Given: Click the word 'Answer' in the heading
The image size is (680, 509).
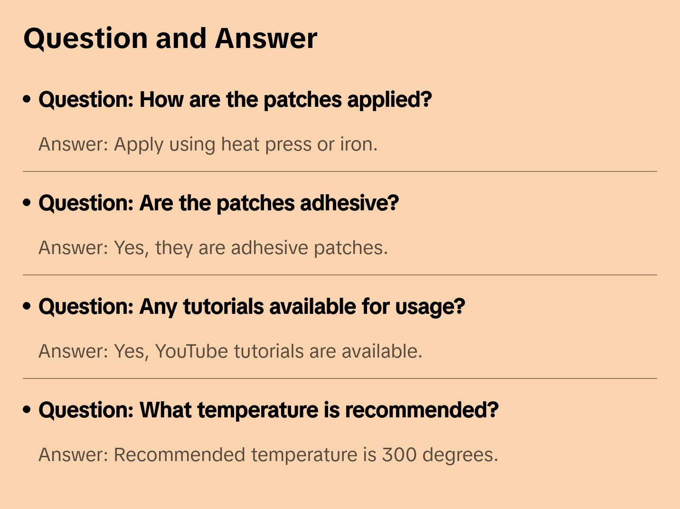Looking at the screenshot, I should click(x=266, y=38).
